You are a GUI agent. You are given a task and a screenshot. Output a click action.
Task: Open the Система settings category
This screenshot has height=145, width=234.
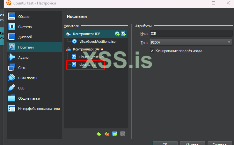(34, 27)
